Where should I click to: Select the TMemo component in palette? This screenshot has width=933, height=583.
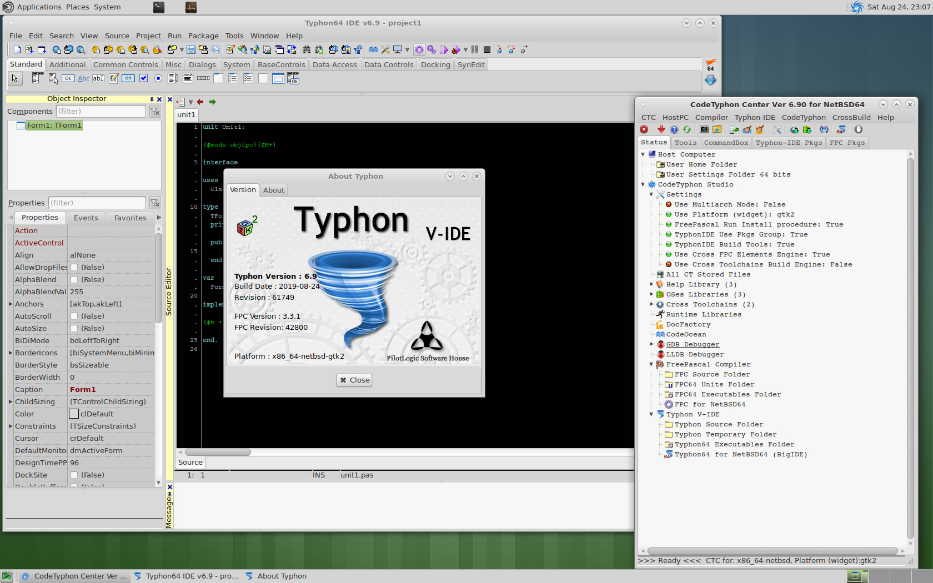(114, 78)
